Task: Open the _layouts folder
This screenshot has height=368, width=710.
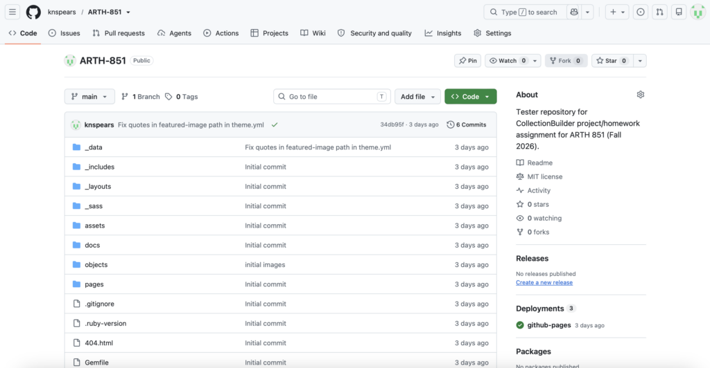Action: tap(98, 187)
